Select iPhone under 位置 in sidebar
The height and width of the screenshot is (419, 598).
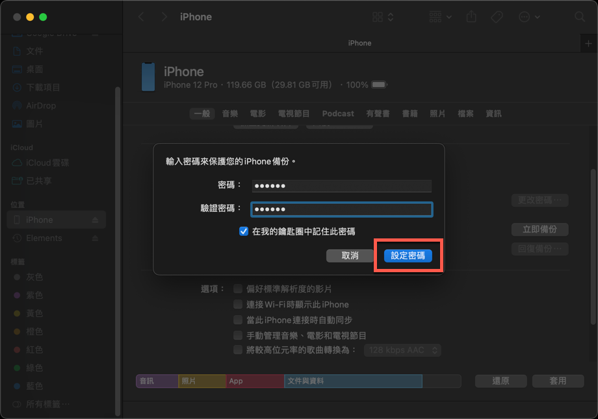point(57,220)
